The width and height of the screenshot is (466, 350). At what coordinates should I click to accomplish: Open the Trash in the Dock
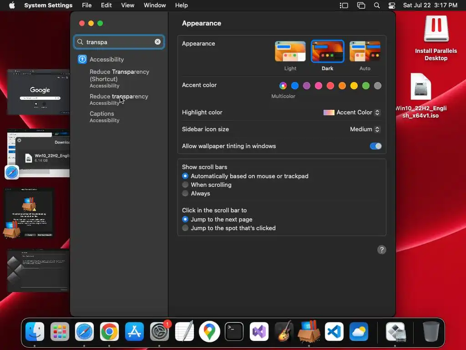431,332
